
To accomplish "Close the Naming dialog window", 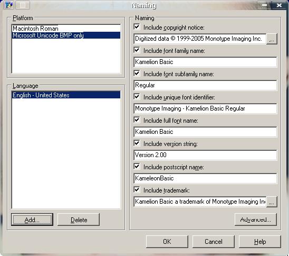I will [279, 5].
